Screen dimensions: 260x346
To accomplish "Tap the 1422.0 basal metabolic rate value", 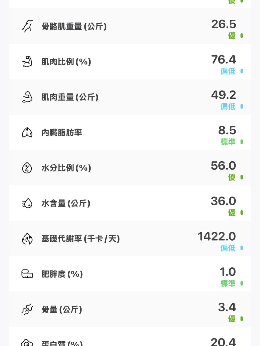I will (x=217, y=237).
